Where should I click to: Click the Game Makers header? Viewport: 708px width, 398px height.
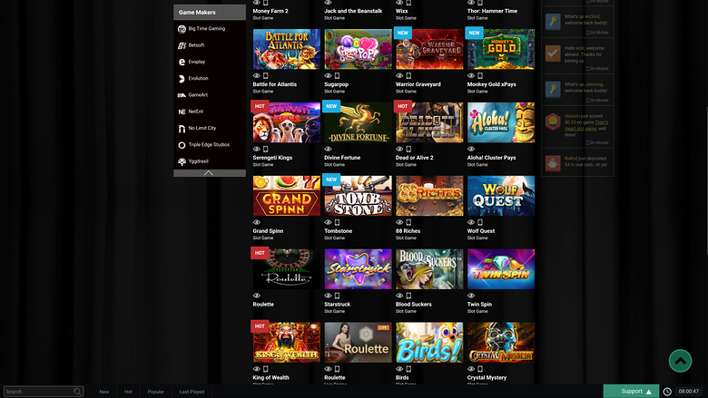(210, 12)
